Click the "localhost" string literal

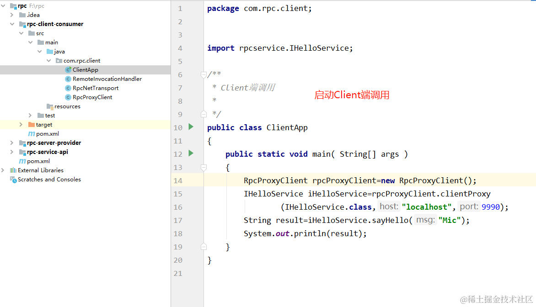pos(427,207)
